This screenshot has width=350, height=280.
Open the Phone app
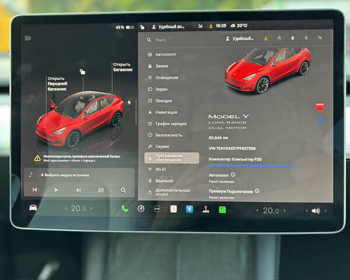pyautogui.click(x=125, y=209)
